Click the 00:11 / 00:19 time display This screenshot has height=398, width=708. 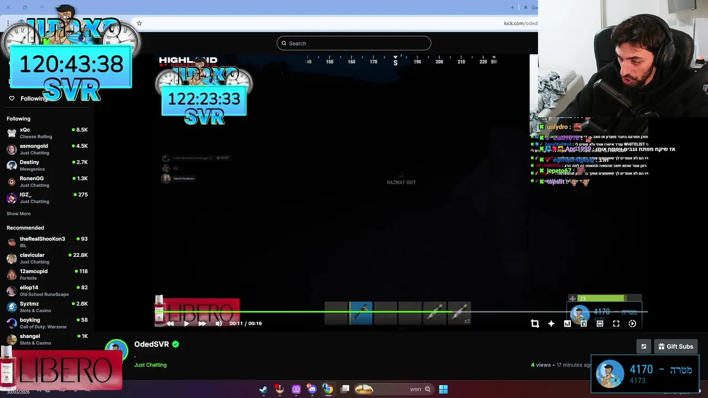[x=246, y=323]
